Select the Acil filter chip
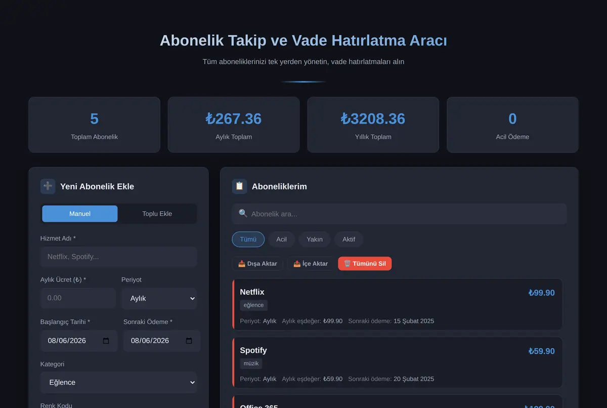The image size is (607, 408). (x=282, y=239)
